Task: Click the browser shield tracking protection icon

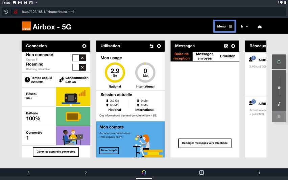Action: click(6, 12)
